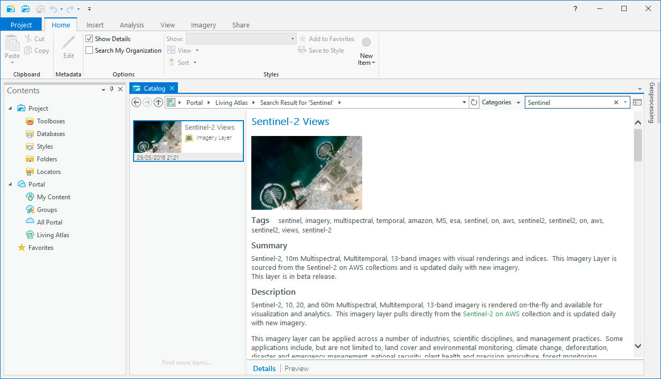This screenshot has height=379, width=661.
Task: Uncheck the Show Details checkbox
Action: pyautogui.click(x=90, y=39)
